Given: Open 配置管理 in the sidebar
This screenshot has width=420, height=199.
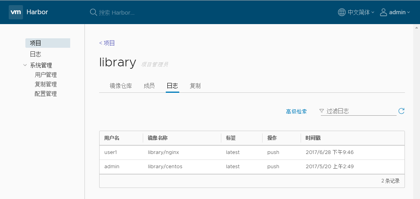Looking at the screenshot, I should (46, 94).
